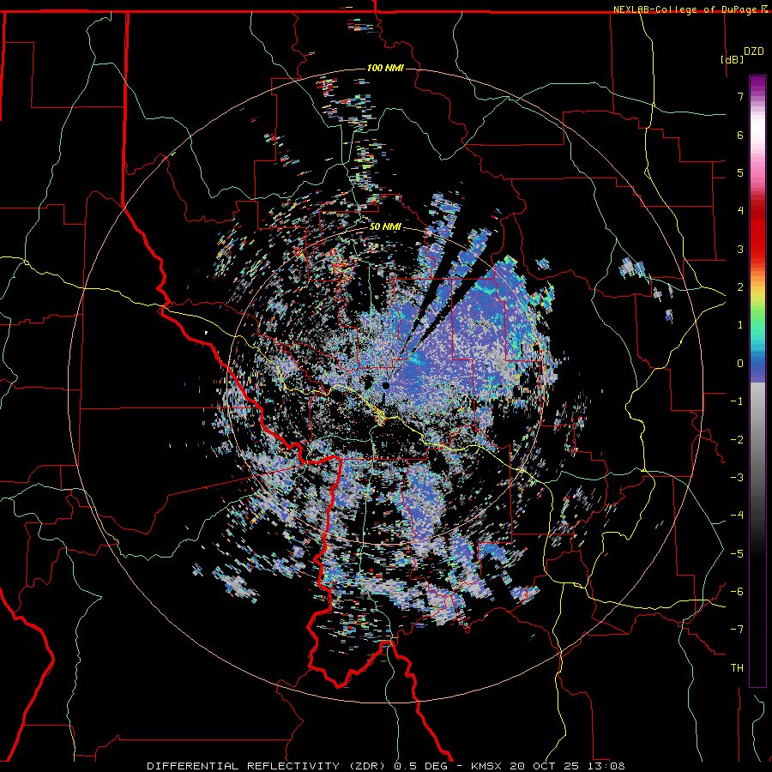
Task: Click the 0 dB scale tick label
Action: [x=740, y=364]
